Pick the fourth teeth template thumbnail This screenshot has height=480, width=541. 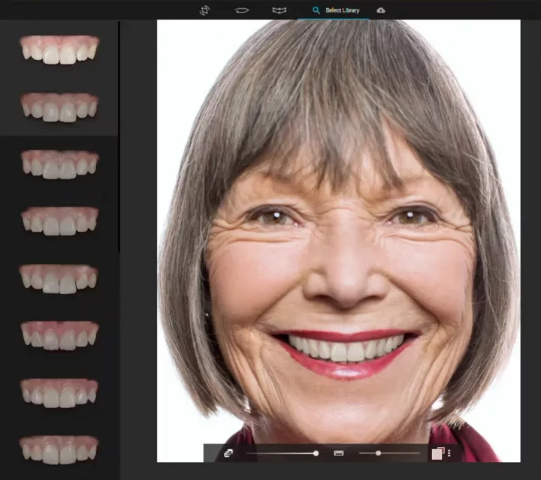coord(59,220)
